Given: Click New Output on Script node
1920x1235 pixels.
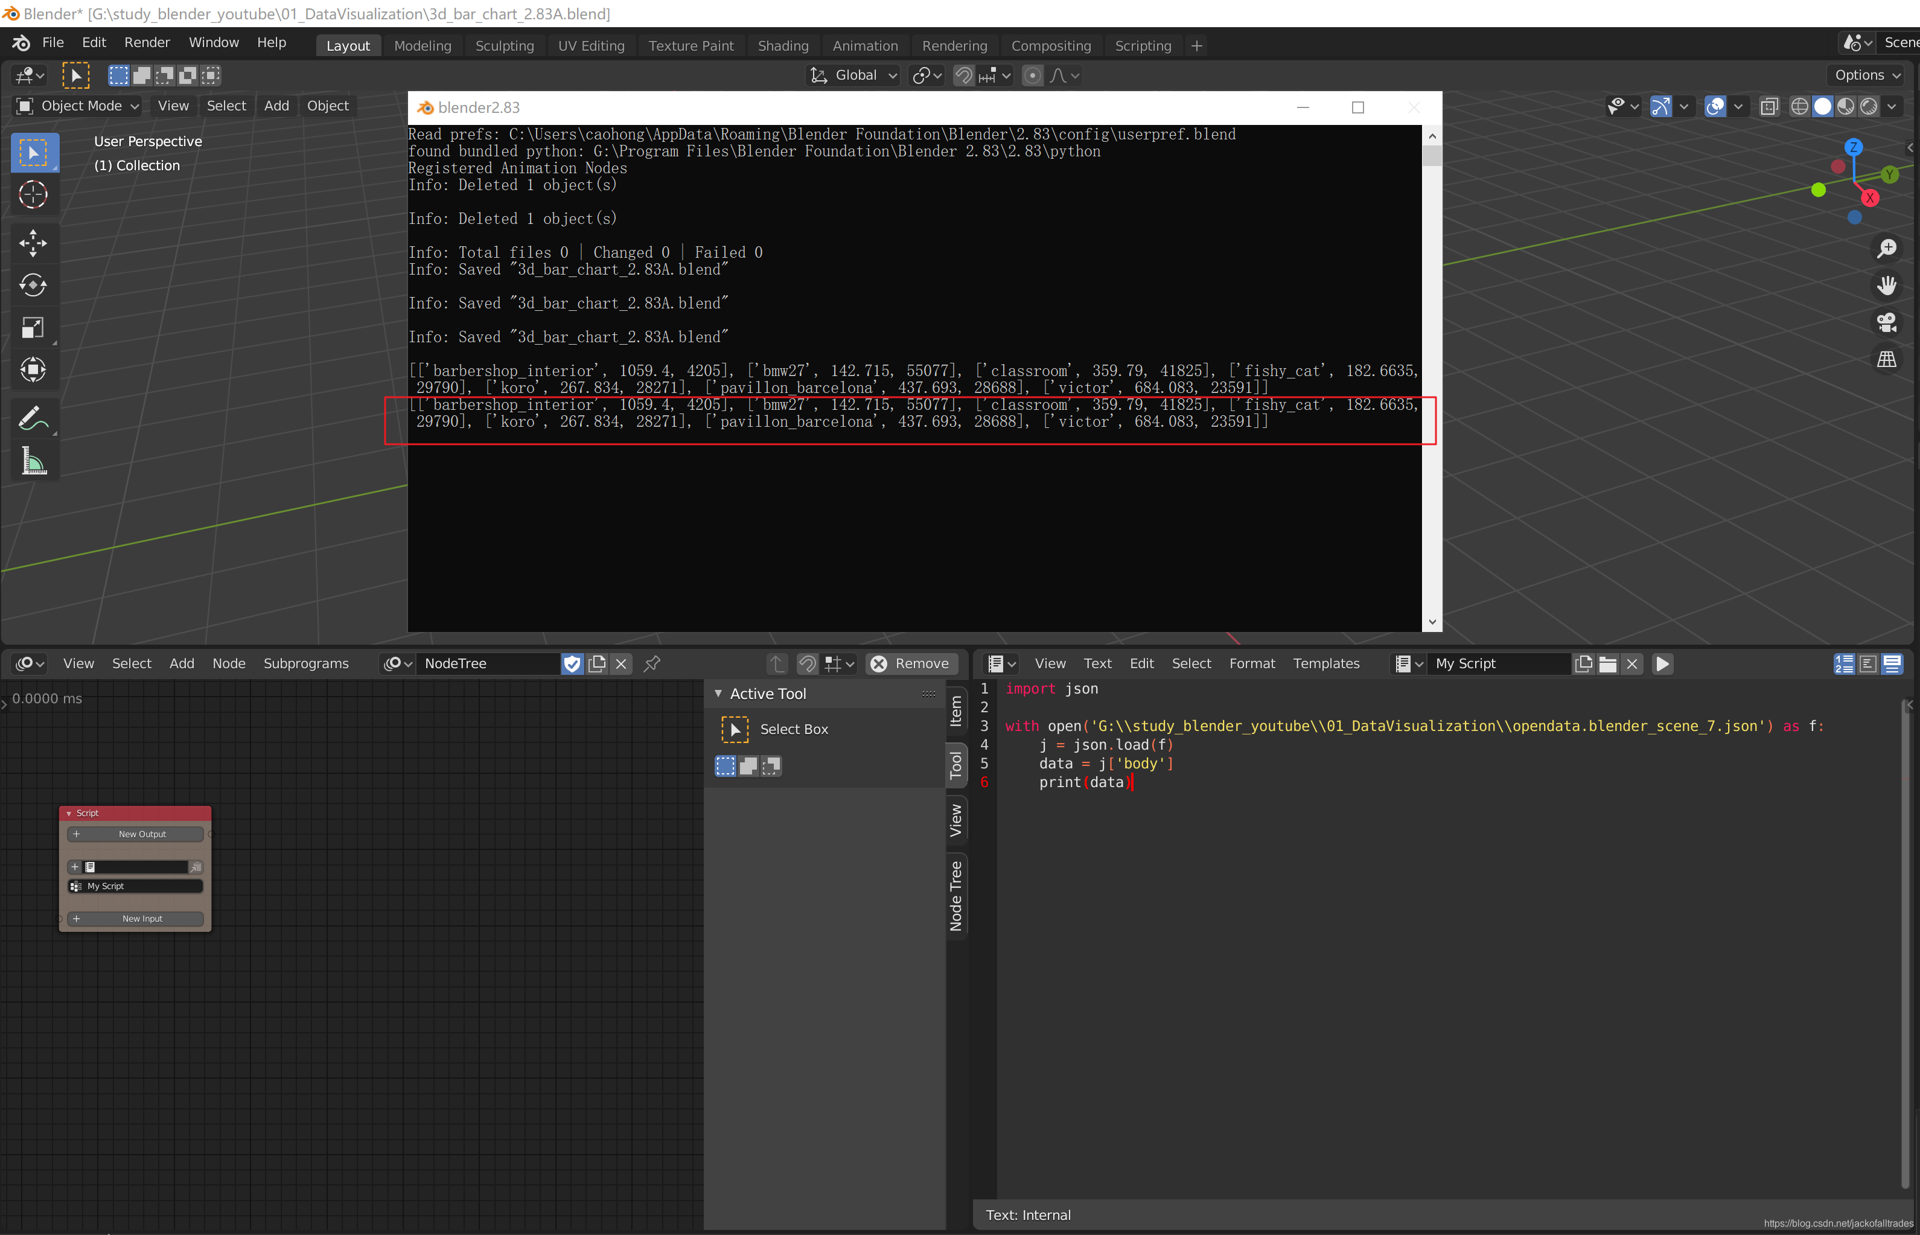Looking at the screenshot, I should coord(142,834).
